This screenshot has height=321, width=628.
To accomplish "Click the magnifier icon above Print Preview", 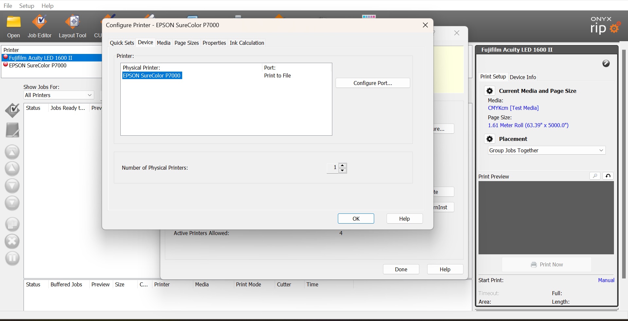I will [595, 176].
